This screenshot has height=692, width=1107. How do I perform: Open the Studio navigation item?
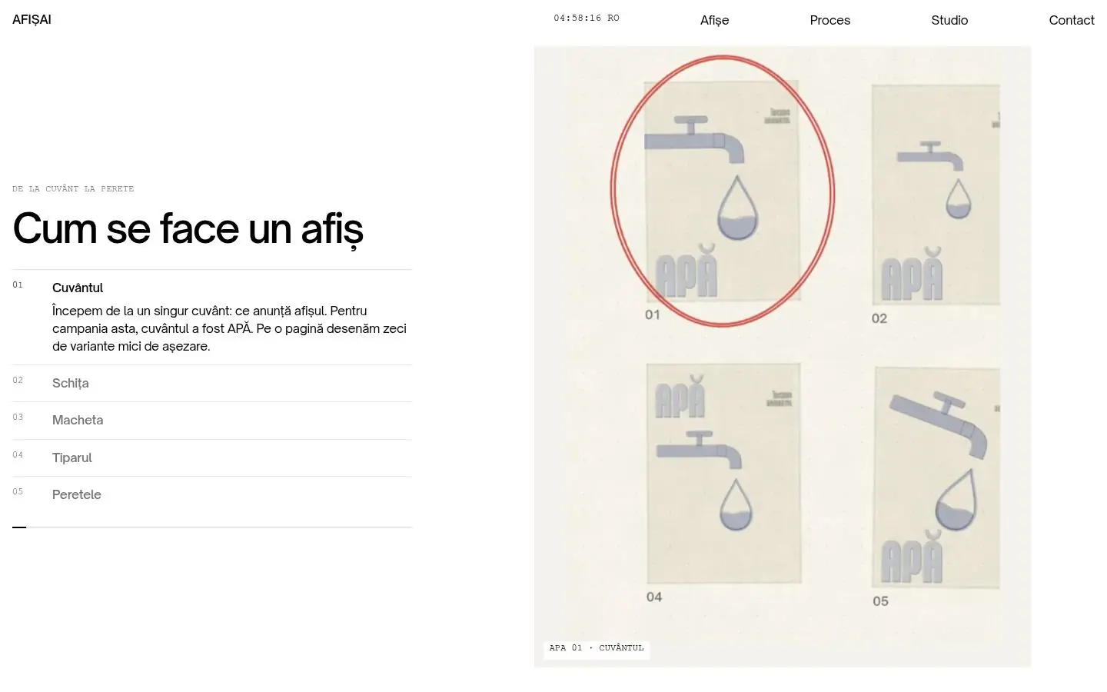(x=949, y=20)
